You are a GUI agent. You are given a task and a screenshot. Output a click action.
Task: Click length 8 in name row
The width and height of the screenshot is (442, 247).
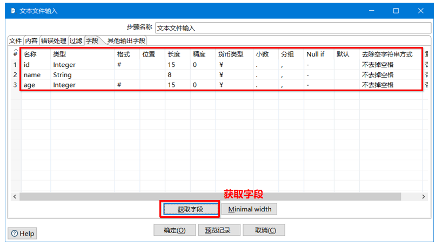pyautogui.click(x=178, y=75)
